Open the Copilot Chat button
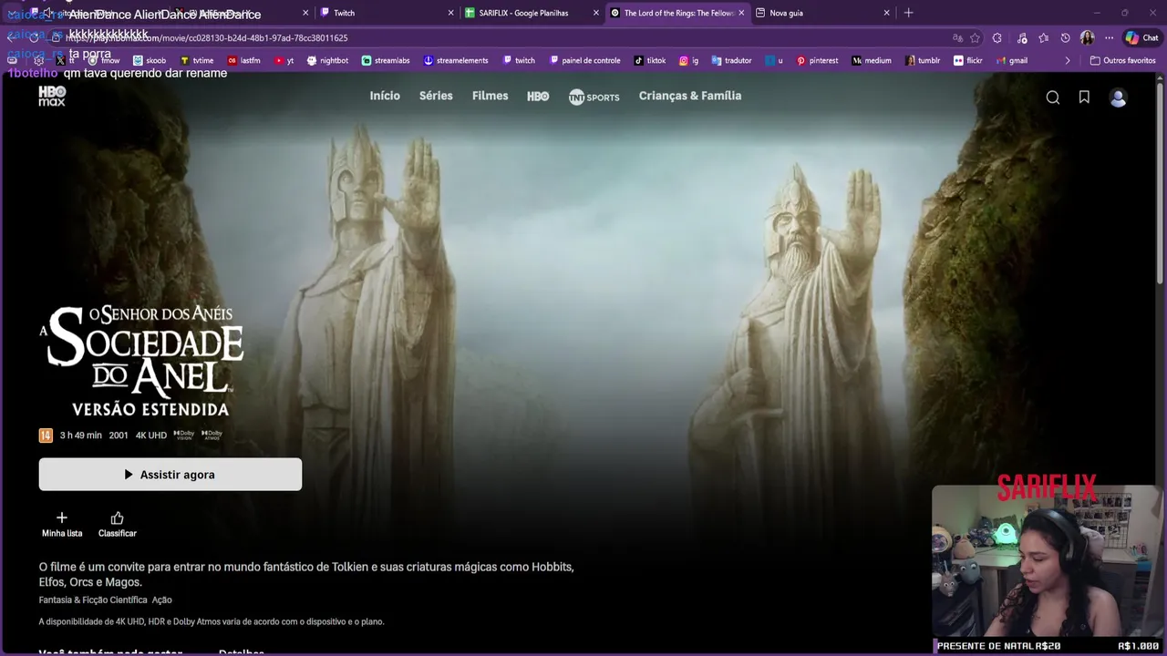 pyautogui.click(x=1141, y=38)
